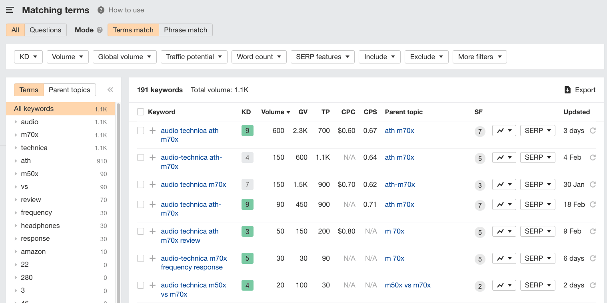Switch to the All tab
Viewport: 607px width, 303px height.
[x=15, y=30]
